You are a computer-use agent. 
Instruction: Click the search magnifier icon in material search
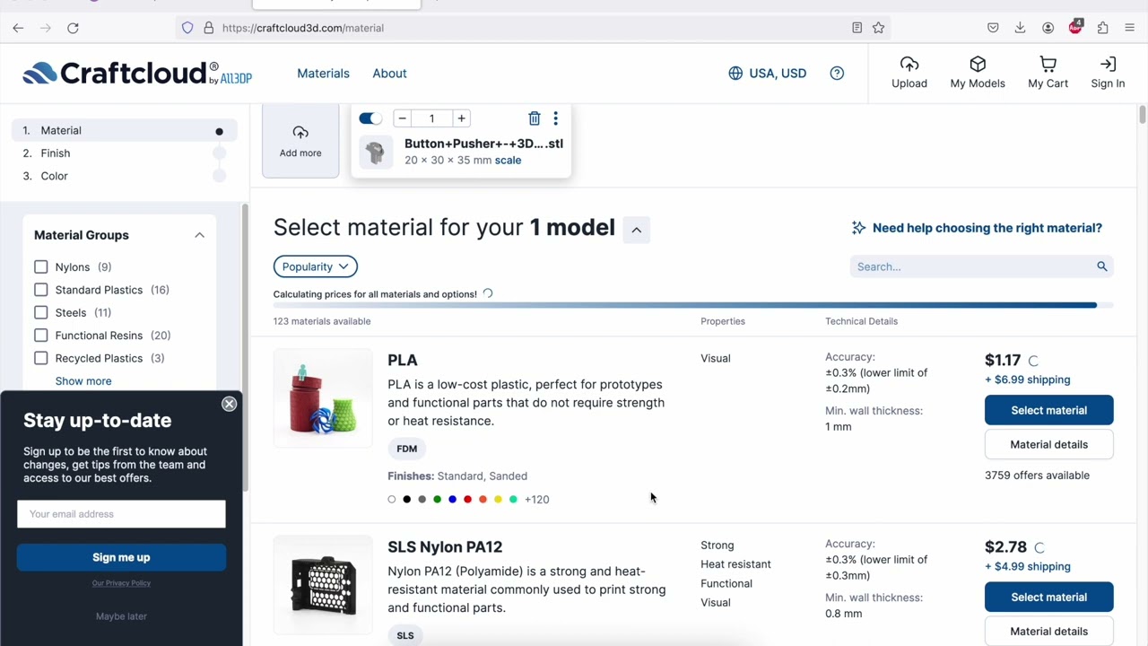pyautogui.click(x=1102, y=266)
